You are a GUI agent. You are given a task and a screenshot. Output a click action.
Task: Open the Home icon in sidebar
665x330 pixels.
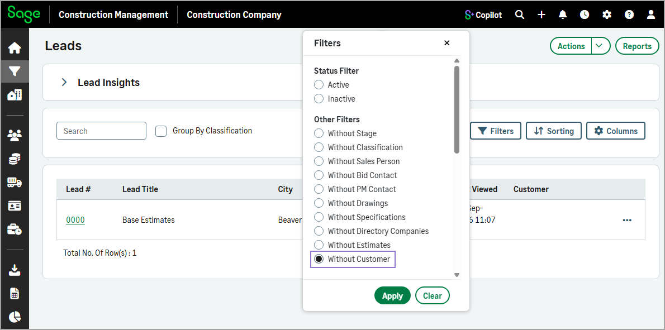(x=15, y=48)
